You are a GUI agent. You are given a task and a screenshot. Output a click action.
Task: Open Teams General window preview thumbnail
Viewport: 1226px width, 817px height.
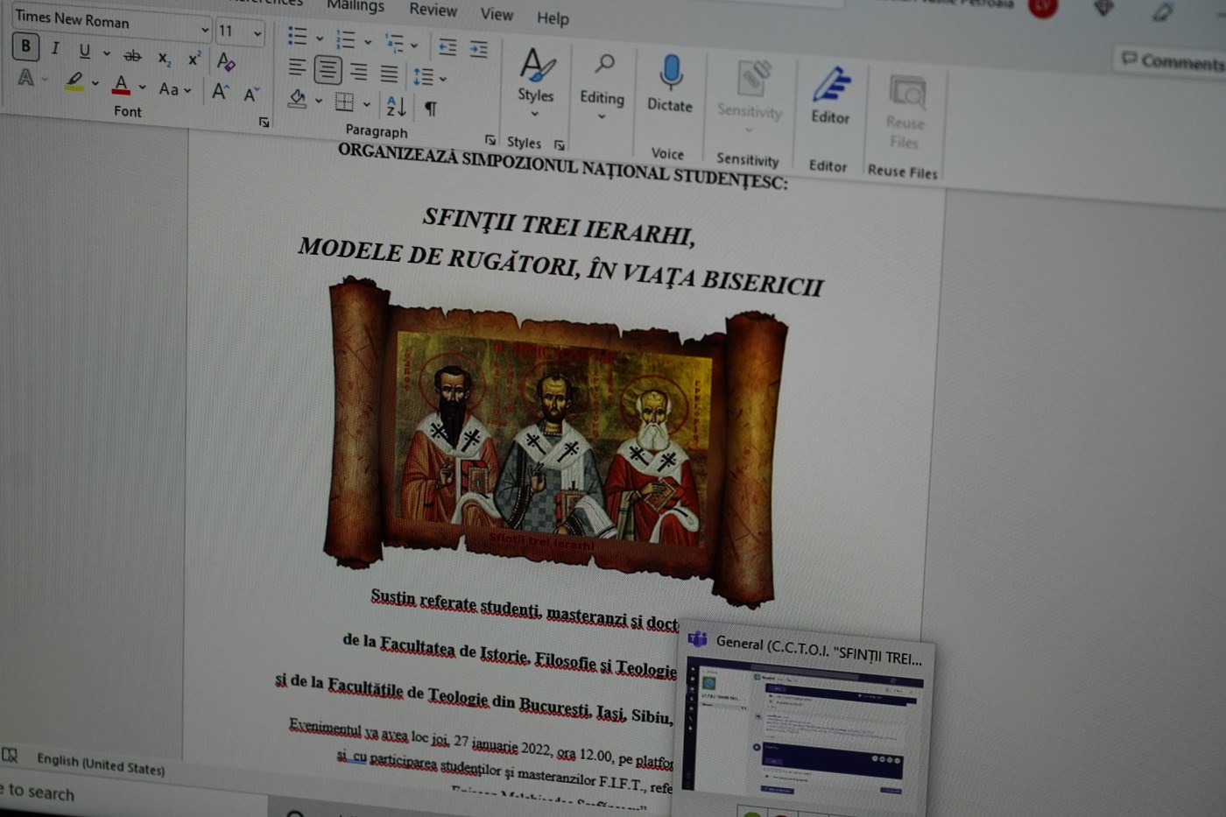[x=805, y=725]
